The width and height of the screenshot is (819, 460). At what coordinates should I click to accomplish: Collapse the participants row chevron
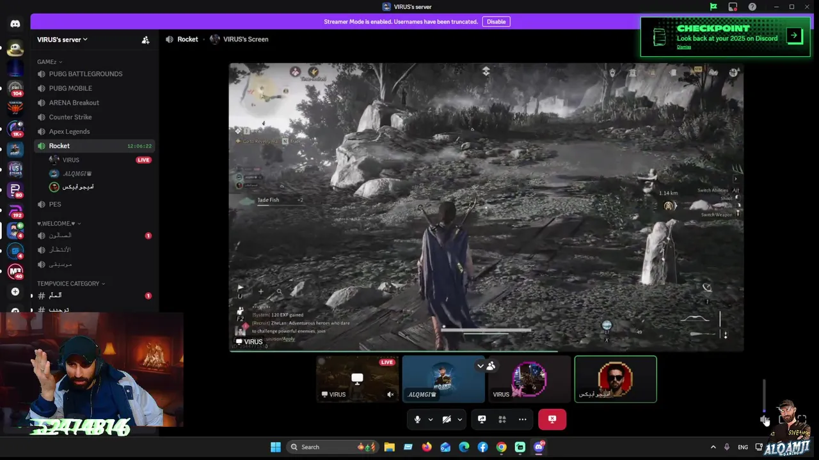(x=481, y=366)
